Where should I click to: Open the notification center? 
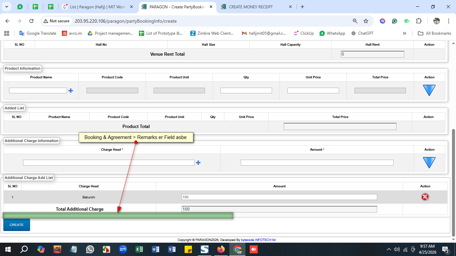[x=445, y=249]
